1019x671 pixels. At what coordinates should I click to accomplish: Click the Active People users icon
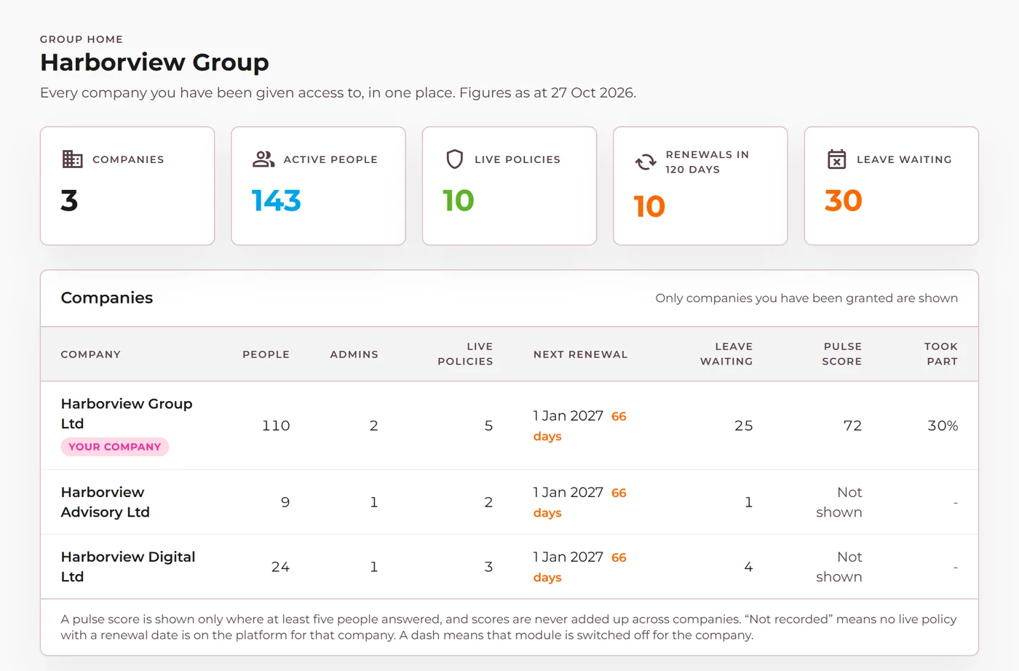click(263, 159)
